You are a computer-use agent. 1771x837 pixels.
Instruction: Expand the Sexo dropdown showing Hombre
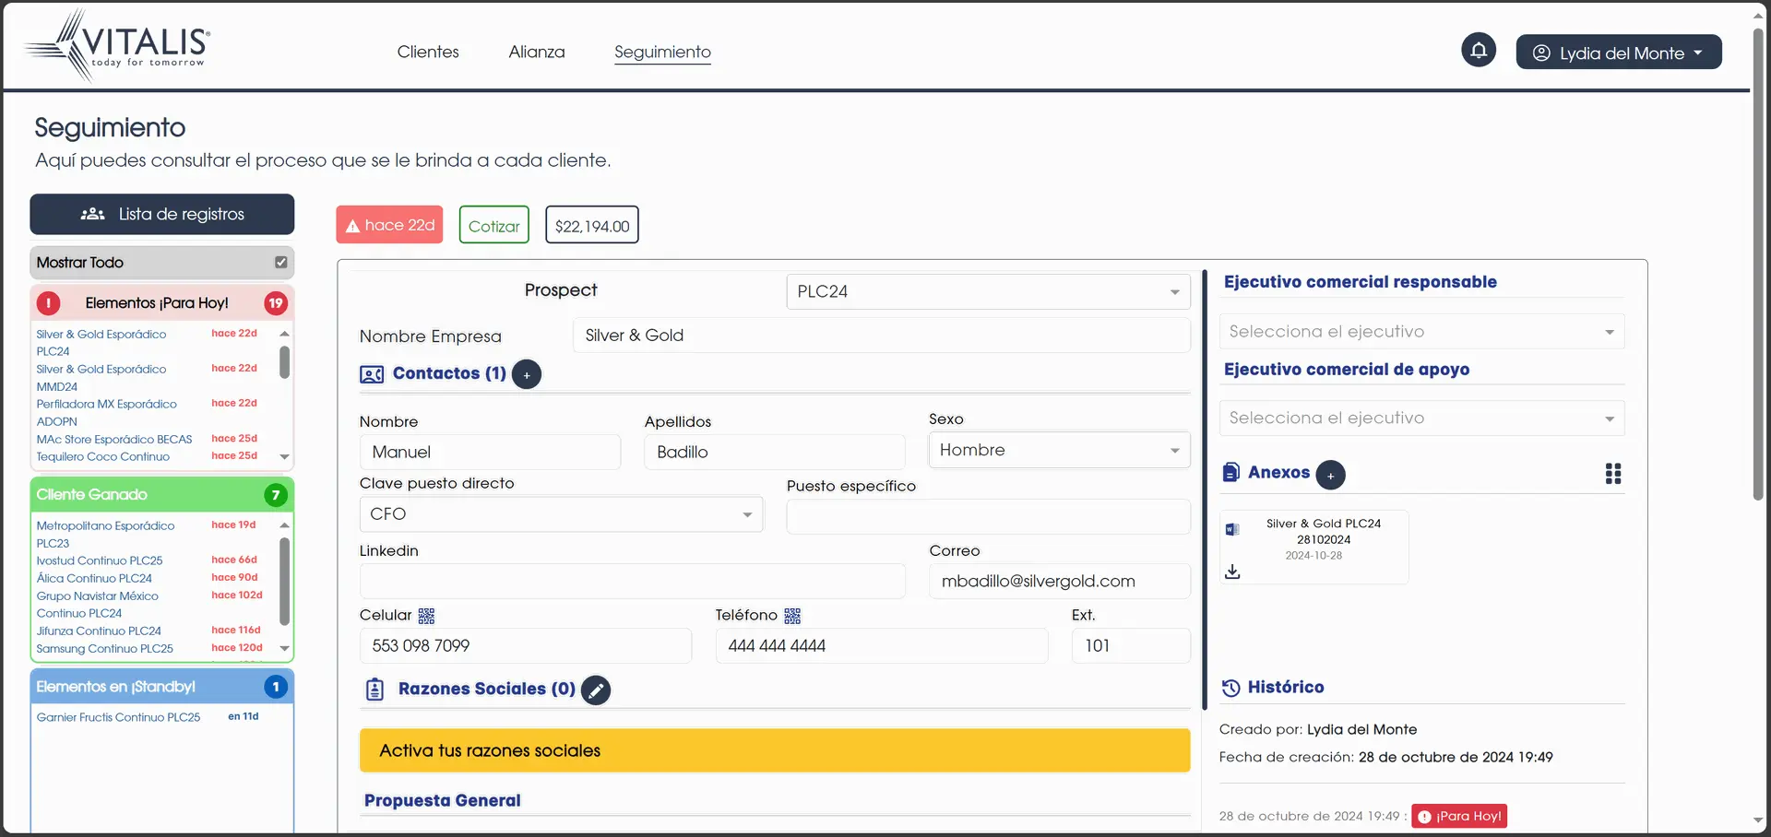pyautogui.click(x=1059, y=450)
